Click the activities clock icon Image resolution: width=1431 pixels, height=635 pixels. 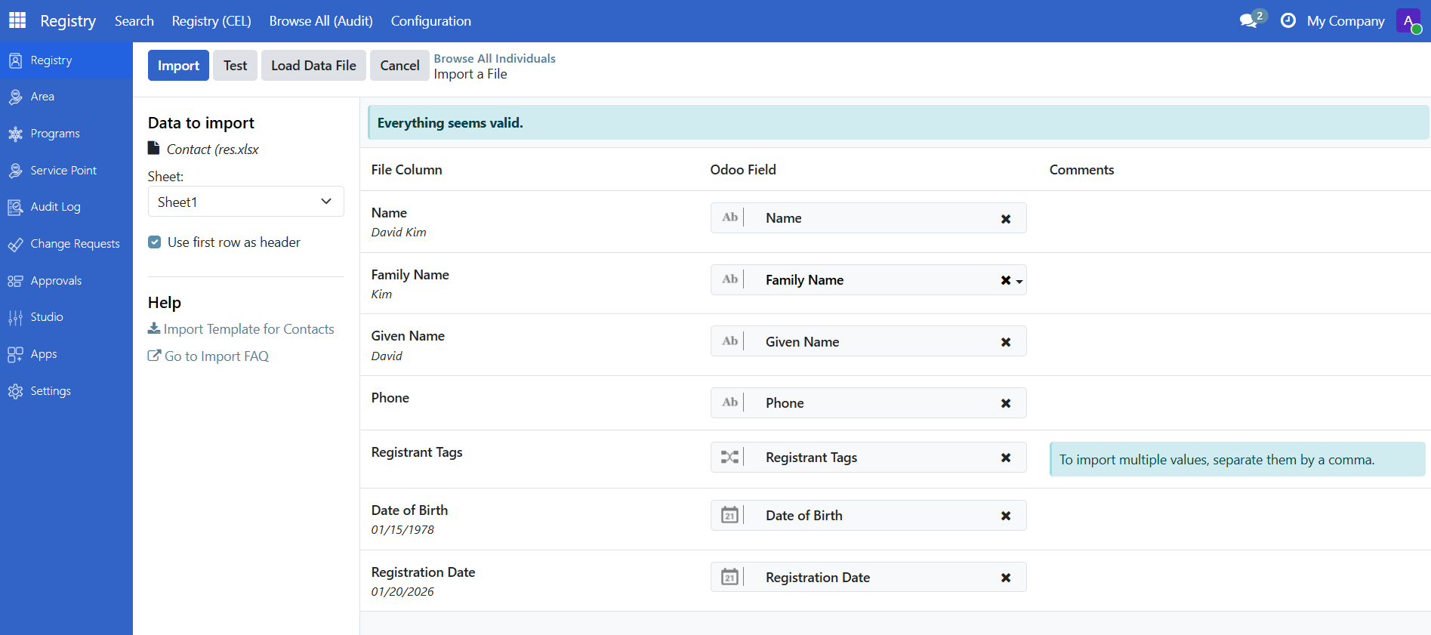(1288, 21)
